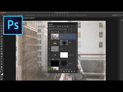Toggle layer filtering switch on/off
The height and width of the screenshot is (92, 123).
[71, 26]
